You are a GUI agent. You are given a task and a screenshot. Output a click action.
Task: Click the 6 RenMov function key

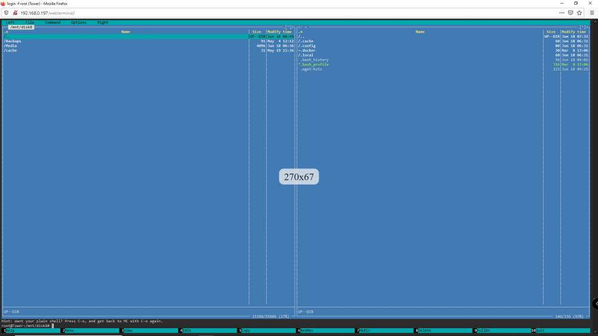tap(326, 330)
